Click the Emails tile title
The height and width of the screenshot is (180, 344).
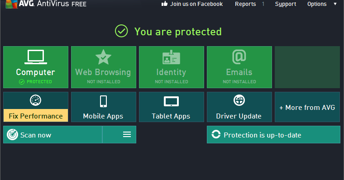(239, 72)
